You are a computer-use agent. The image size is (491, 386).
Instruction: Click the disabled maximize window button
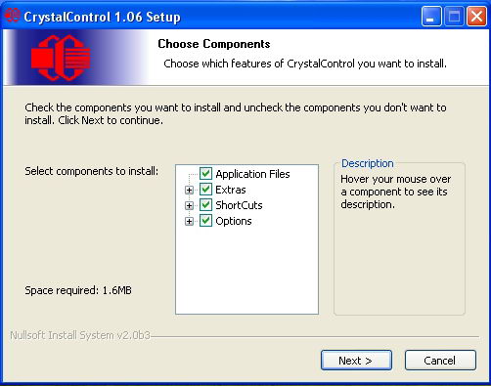pos(454,16)
